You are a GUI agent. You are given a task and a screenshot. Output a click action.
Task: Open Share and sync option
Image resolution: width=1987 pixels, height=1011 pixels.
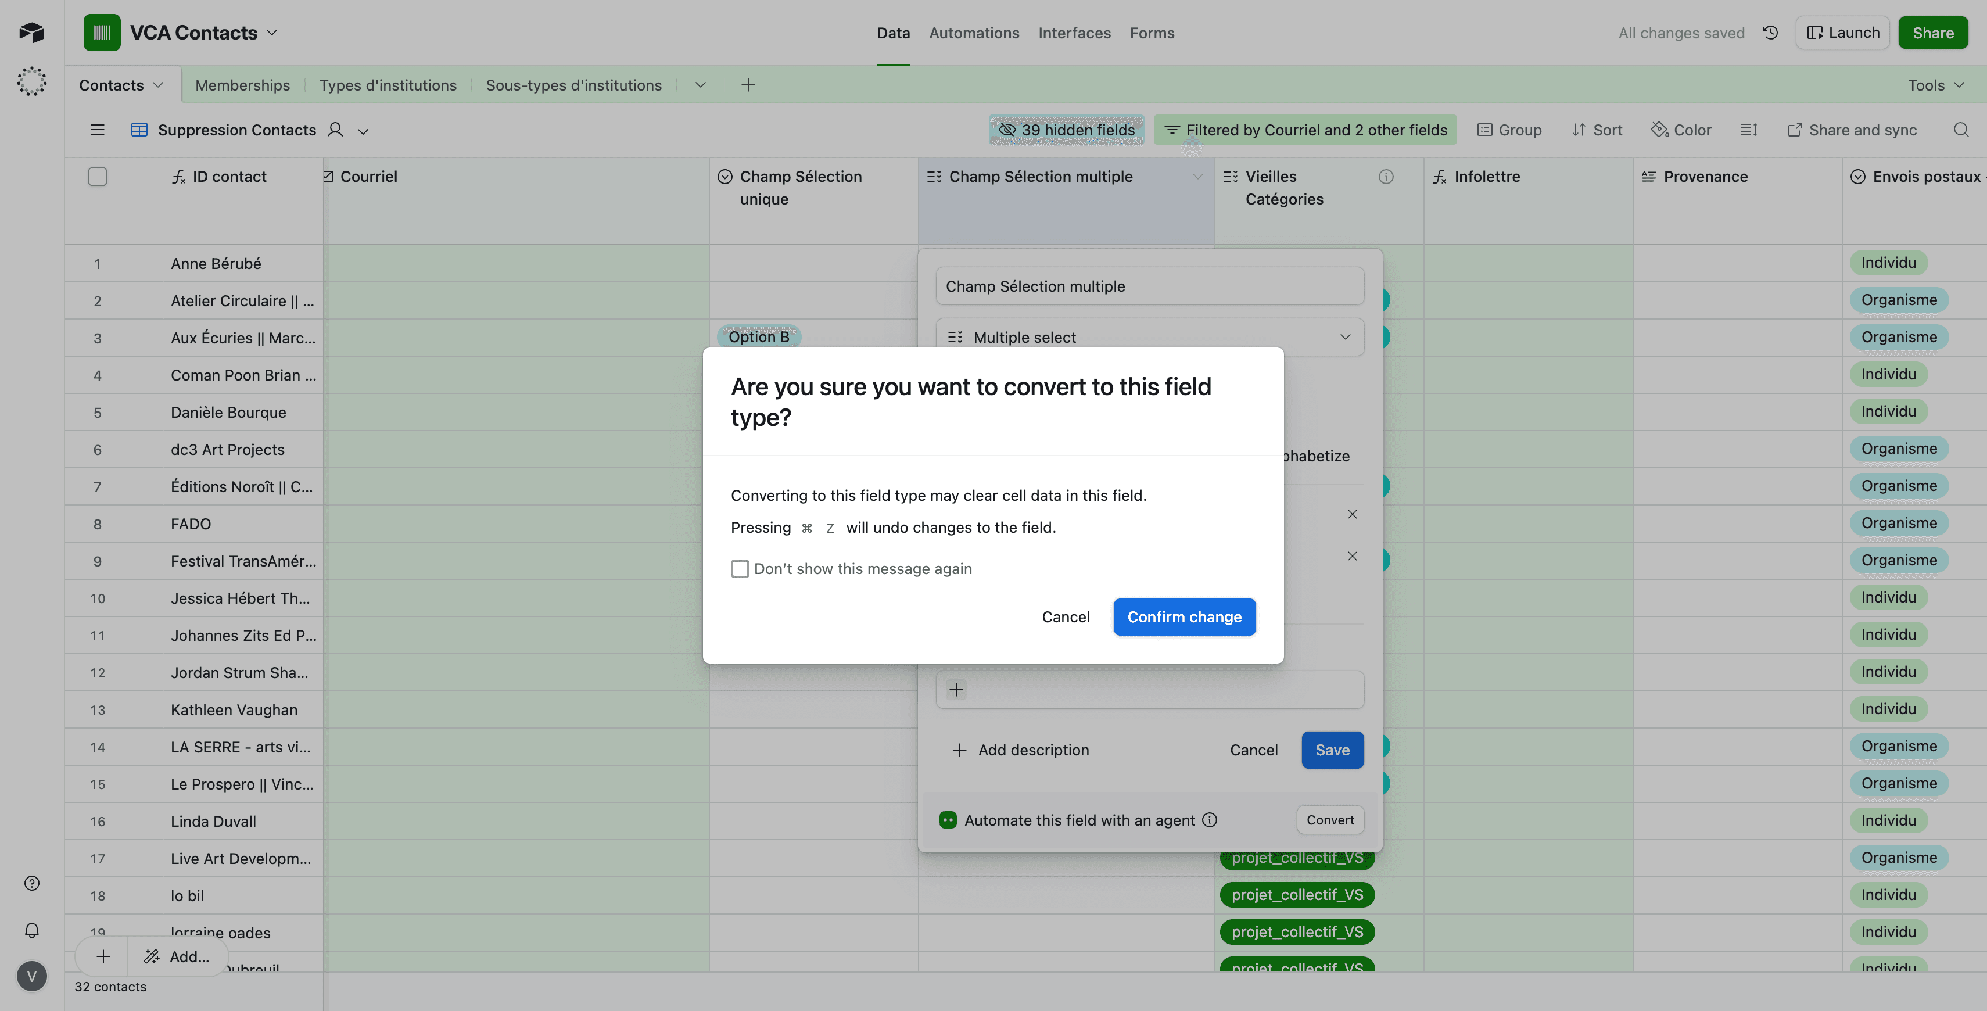1852,130
